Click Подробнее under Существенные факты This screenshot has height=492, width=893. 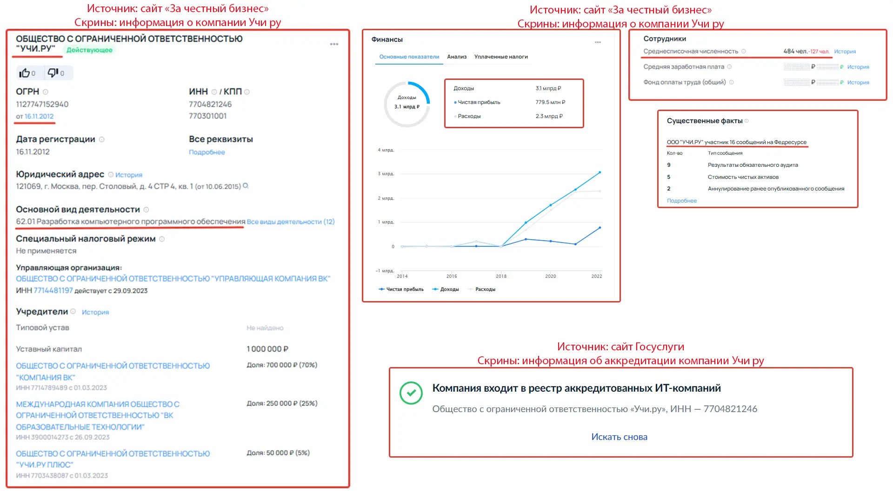[682, 201]
